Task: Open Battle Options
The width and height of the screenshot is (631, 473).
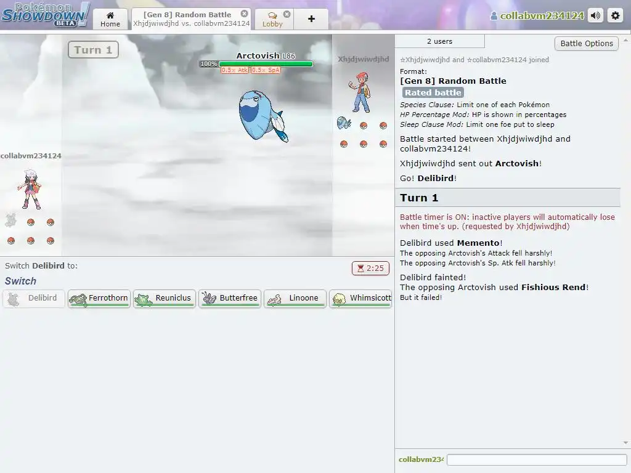Action: (587, 44)
